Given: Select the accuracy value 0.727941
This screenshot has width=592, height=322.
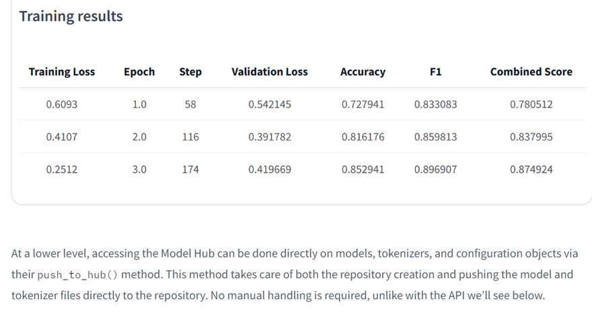Looking at the screenshot, I should point(363,104).
